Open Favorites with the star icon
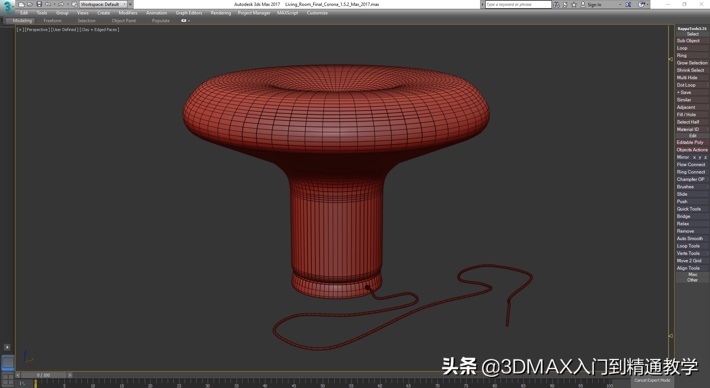Image resolution: width=710 pixels, height=388 pixels. tap(574, 4)
